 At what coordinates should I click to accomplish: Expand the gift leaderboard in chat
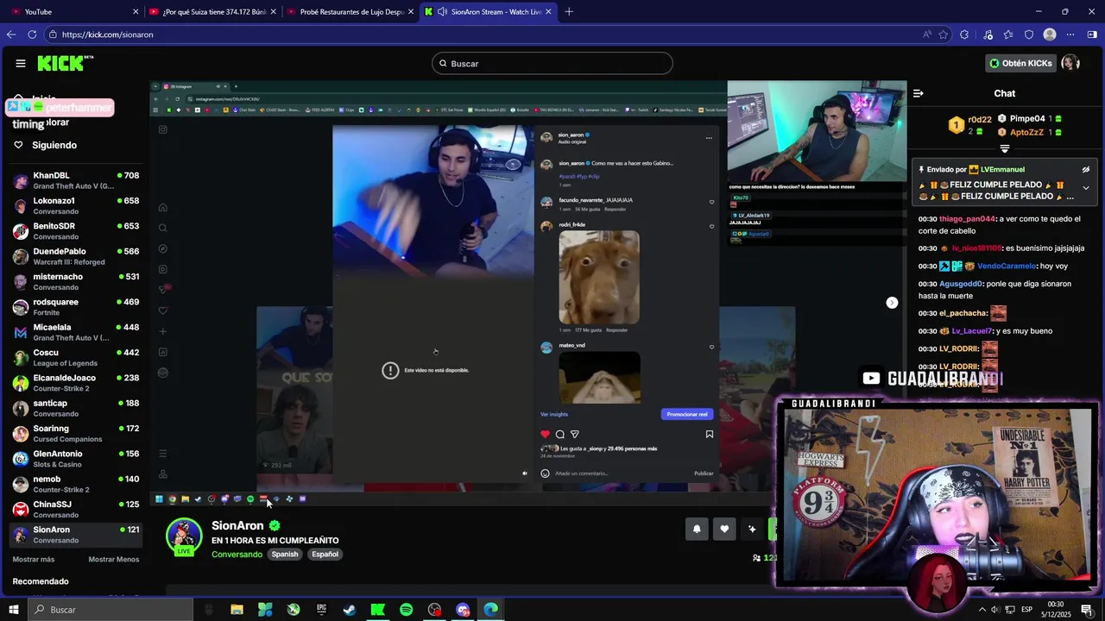1004,149
